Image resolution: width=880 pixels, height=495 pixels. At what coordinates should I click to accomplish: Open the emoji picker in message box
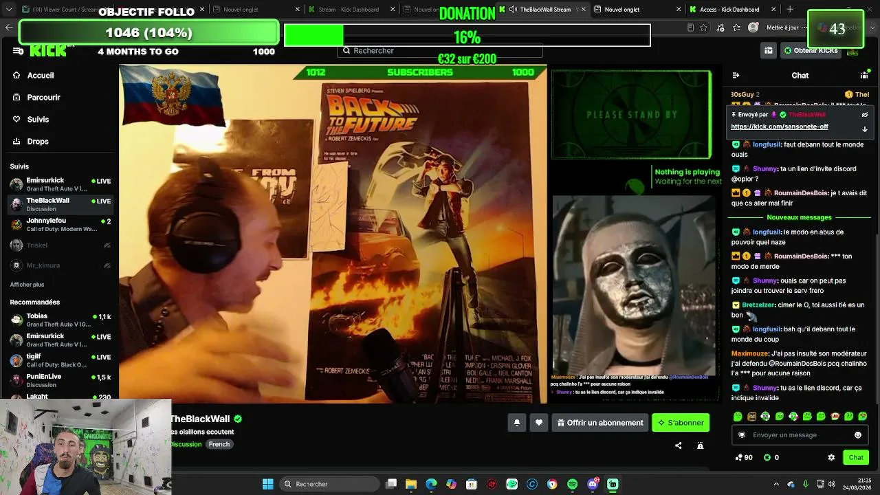(858, 435)
